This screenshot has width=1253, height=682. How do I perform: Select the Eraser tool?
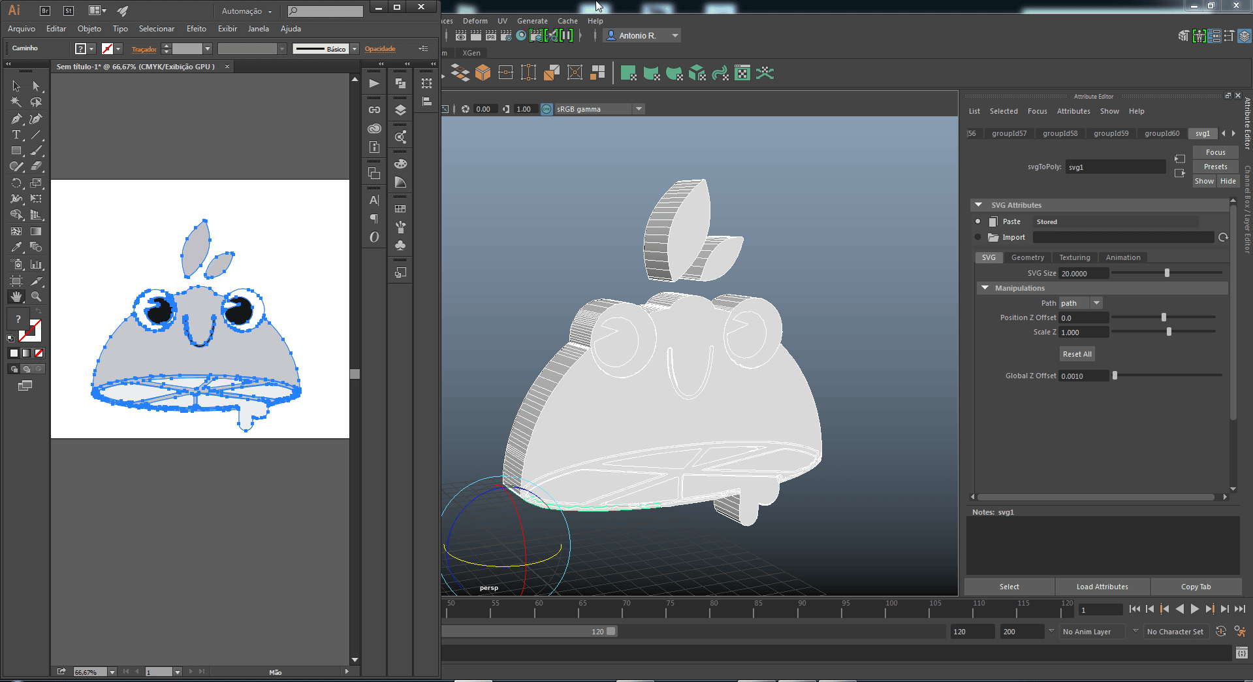click(37, 167)
